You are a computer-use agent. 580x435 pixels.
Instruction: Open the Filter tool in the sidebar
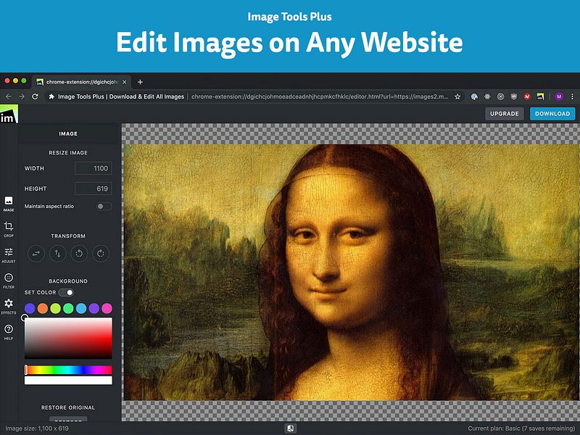(9, 281)
